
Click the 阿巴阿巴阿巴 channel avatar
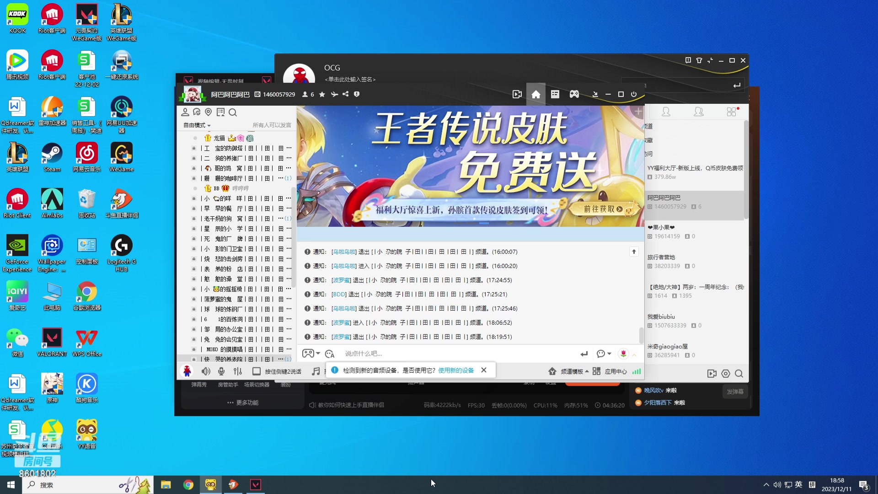point(192,94)
